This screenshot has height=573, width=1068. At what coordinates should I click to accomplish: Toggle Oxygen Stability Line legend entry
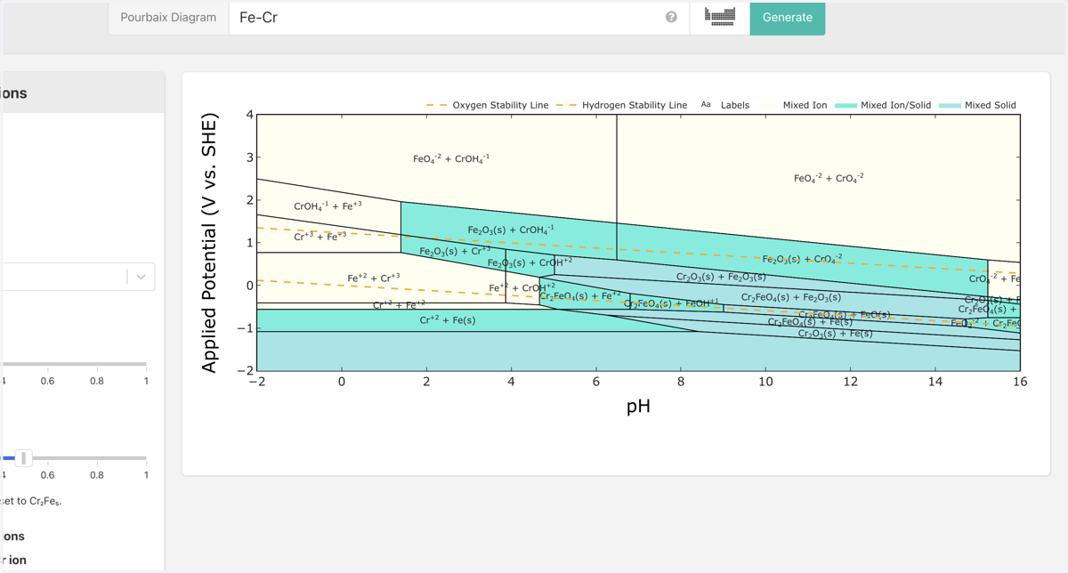[488, 105]
